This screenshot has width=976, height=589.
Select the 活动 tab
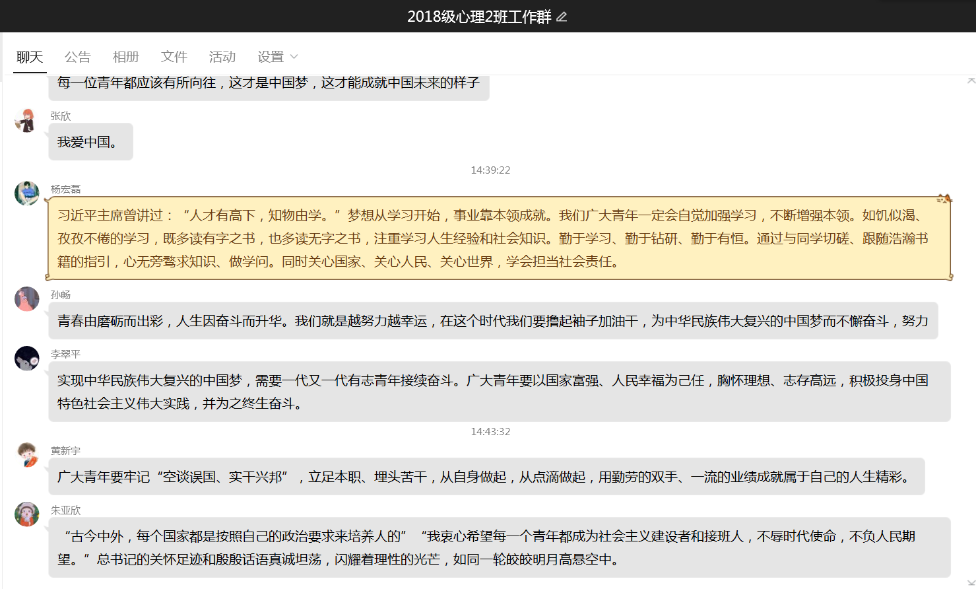coord(222,57)
